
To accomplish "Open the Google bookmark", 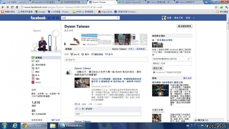I will coord(40,12).
